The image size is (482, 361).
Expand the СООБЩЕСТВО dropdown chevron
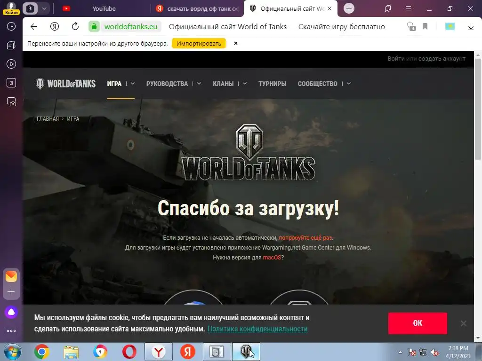[349, 84]
